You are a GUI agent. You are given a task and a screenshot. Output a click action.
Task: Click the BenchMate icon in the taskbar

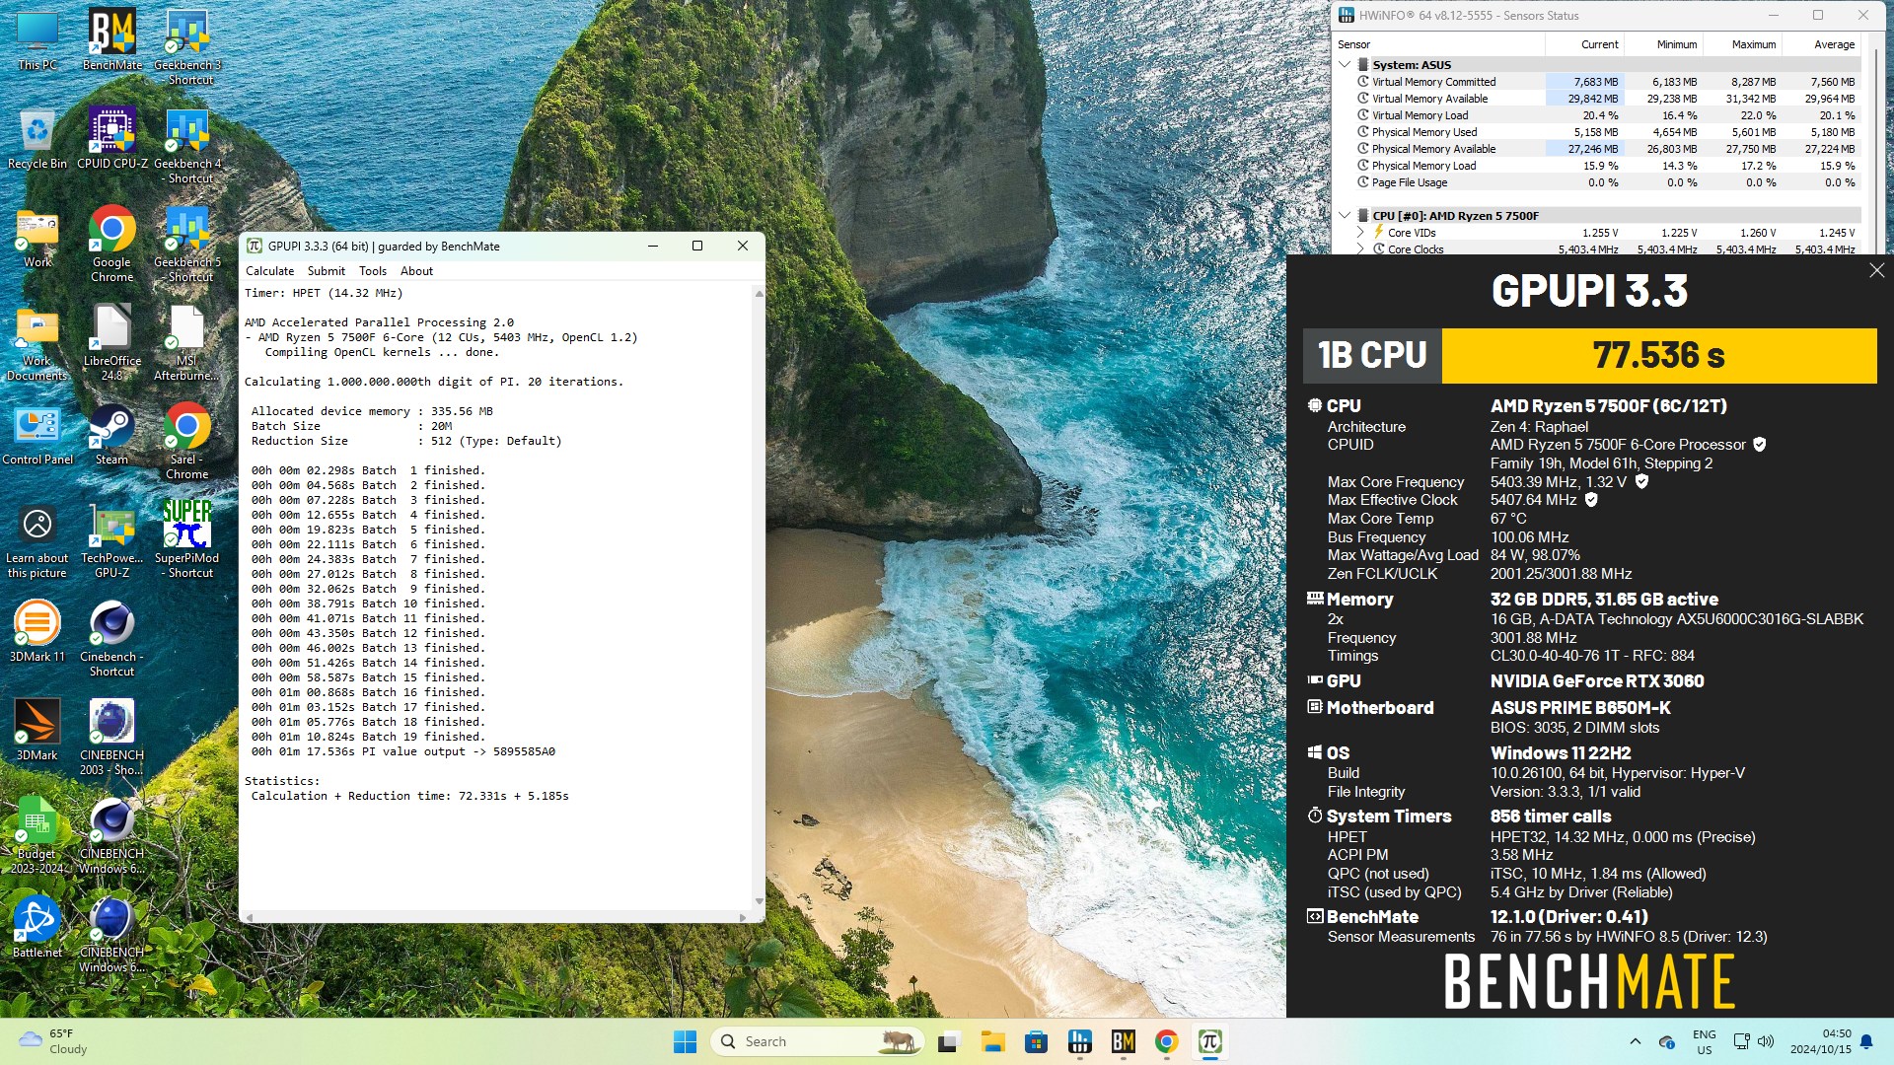[x=1123, y=1041]
